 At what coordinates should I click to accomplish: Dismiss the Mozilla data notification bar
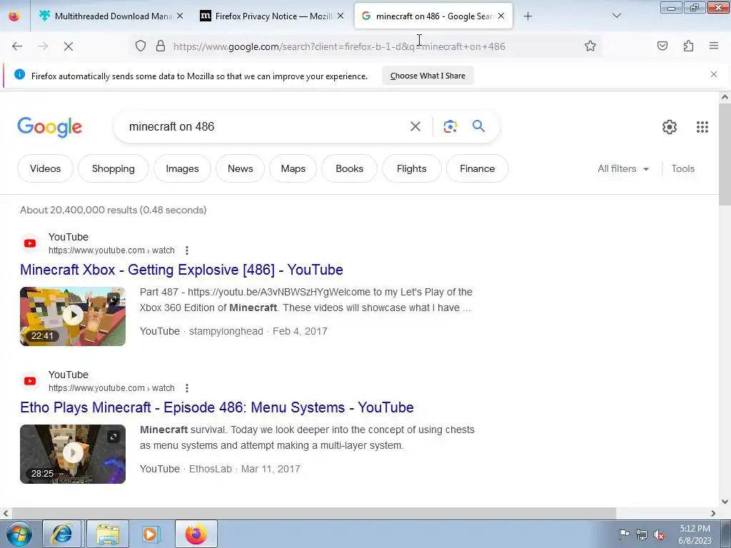tap(713, 74)
